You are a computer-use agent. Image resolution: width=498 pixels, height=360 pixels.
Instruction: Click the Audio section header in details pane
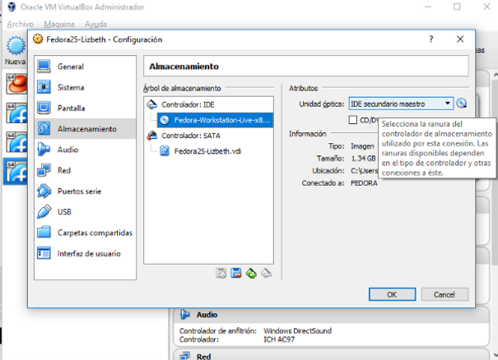[331, 315]
